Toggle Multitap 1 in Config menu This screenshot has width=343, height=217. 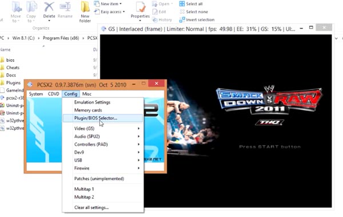(103, 189)
